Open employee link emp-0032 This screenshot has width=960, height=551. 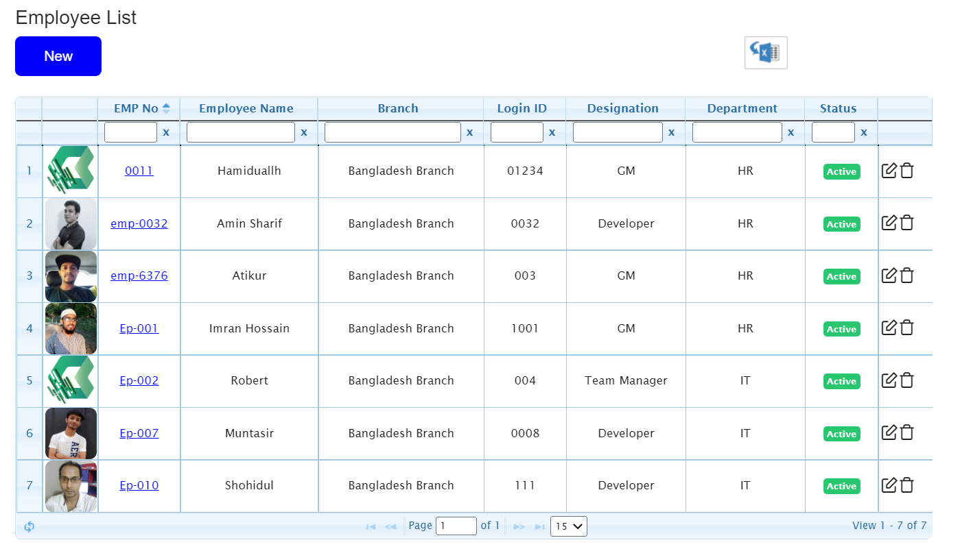point(139,223)
